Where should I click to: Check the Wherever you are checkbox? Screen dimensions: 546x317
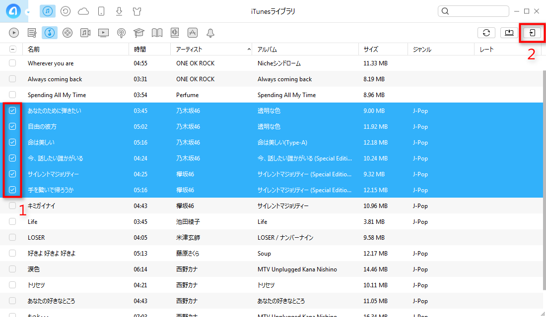12,63
